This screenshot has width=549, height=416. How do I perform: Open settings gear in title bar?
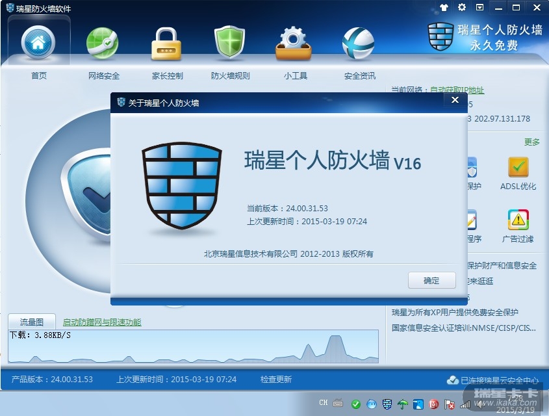[462, 7]
